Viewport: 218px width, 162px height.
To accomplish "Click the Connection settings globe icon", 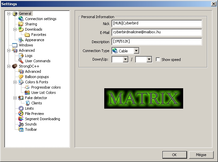I will pos(21,19).
